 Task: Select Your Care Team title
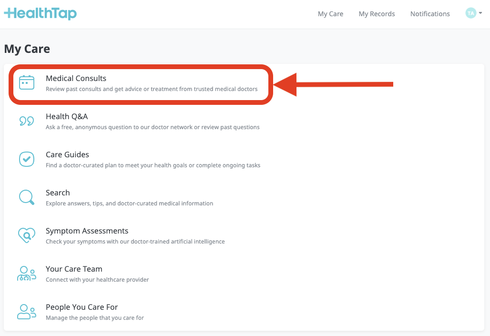click(x=74, y=269)
